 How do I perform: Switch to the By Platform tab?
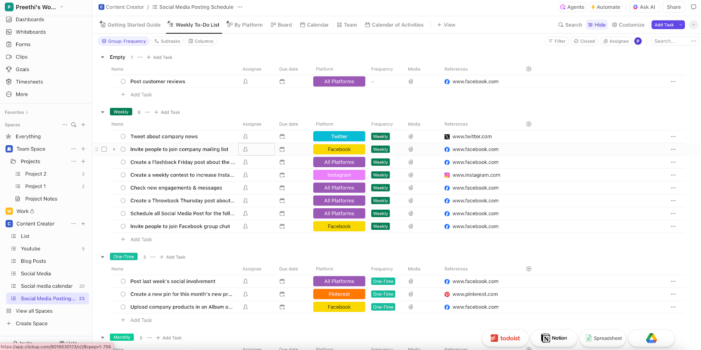tap(244, 25)
